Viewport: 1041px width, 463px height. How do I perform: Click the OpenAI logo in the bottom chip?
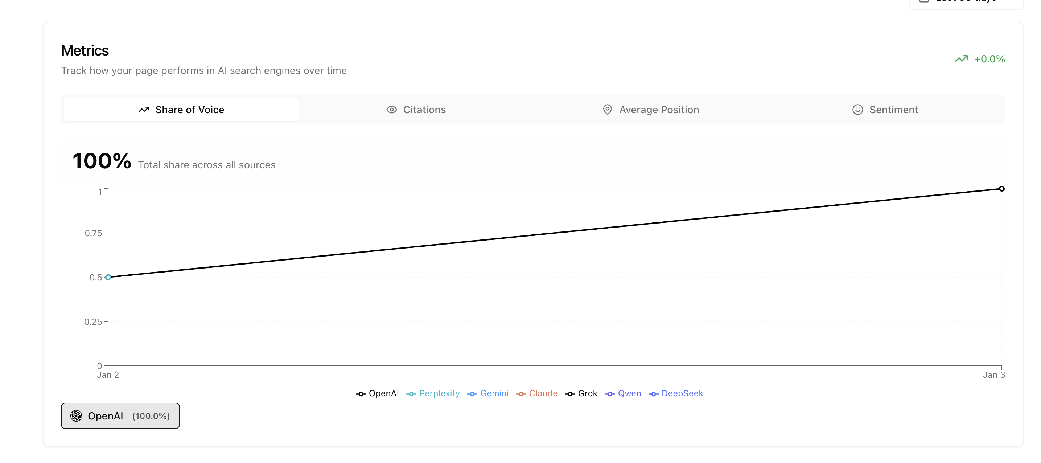pyautogui.click(x=77, y=415)
